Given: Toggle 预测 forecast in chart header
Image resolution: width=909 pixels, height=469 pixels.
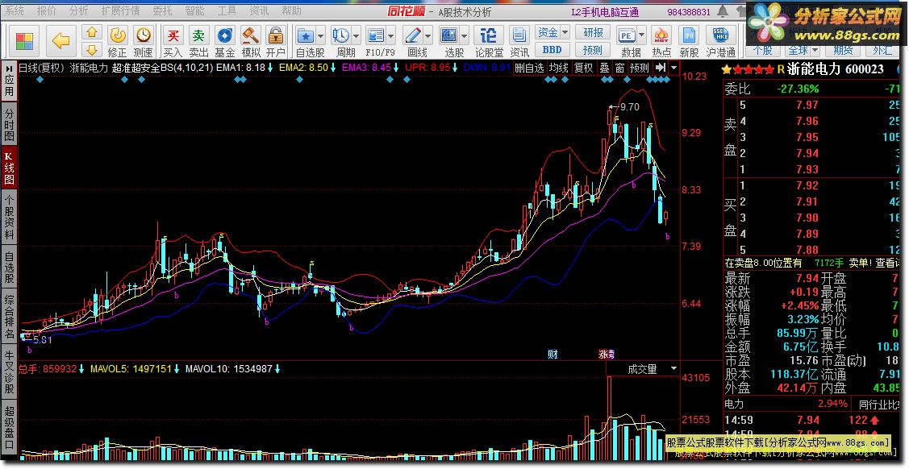Looking at the screenshot, I should (640, 68).
